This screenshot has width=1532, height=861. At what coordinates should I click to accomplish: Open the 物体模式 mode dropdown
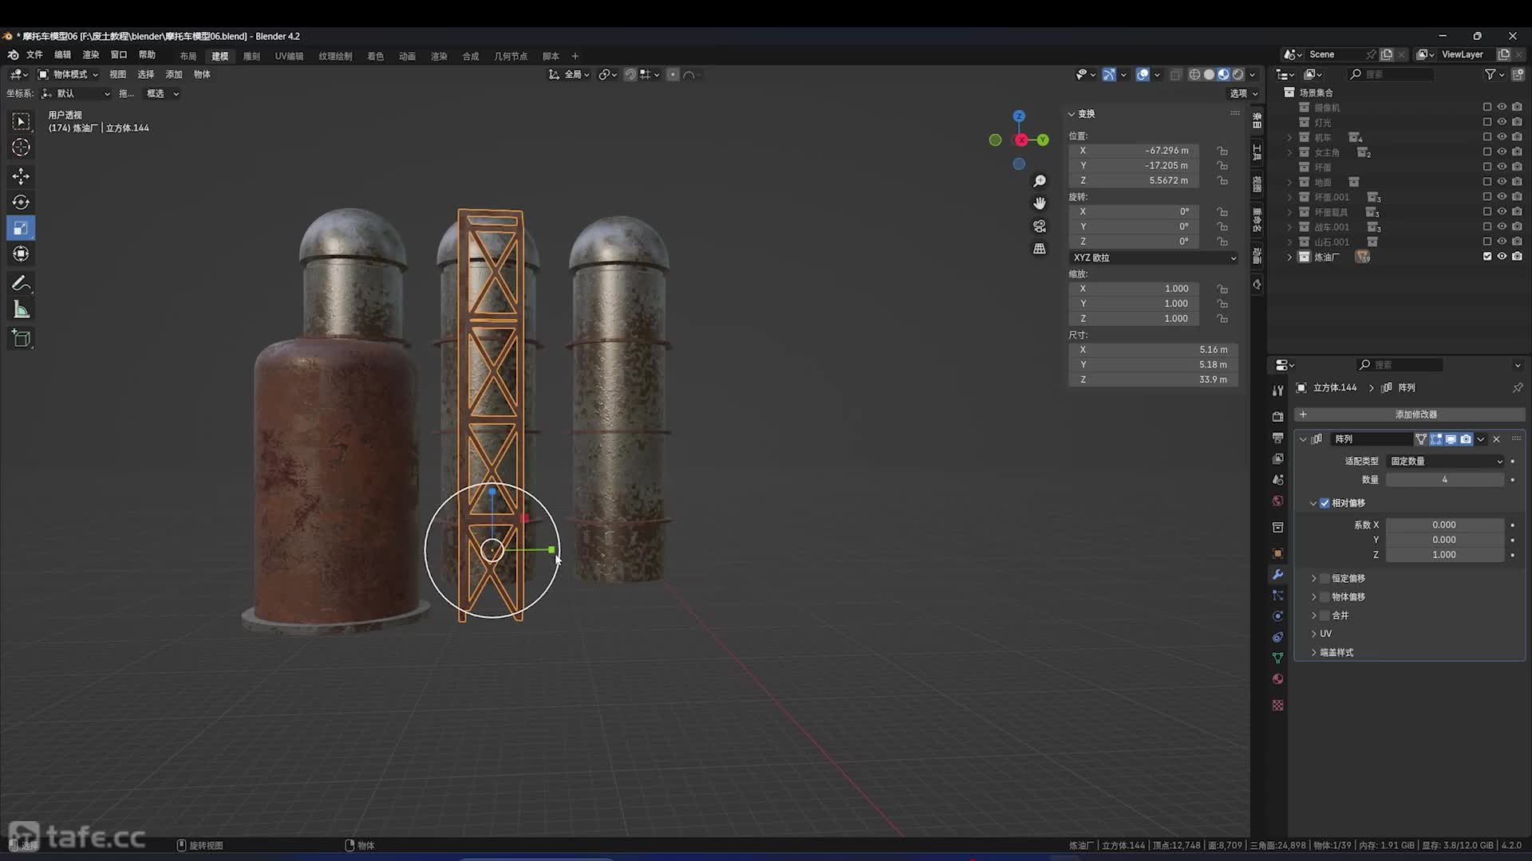pyautogui.click(x=69, y=74)
